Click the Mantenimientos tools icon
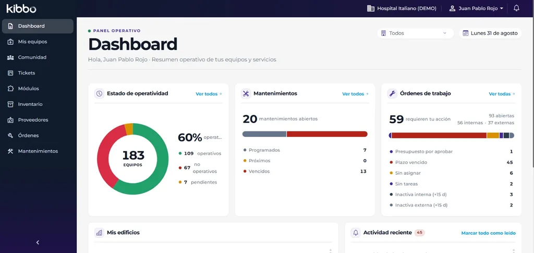 [x=10, y=151]
